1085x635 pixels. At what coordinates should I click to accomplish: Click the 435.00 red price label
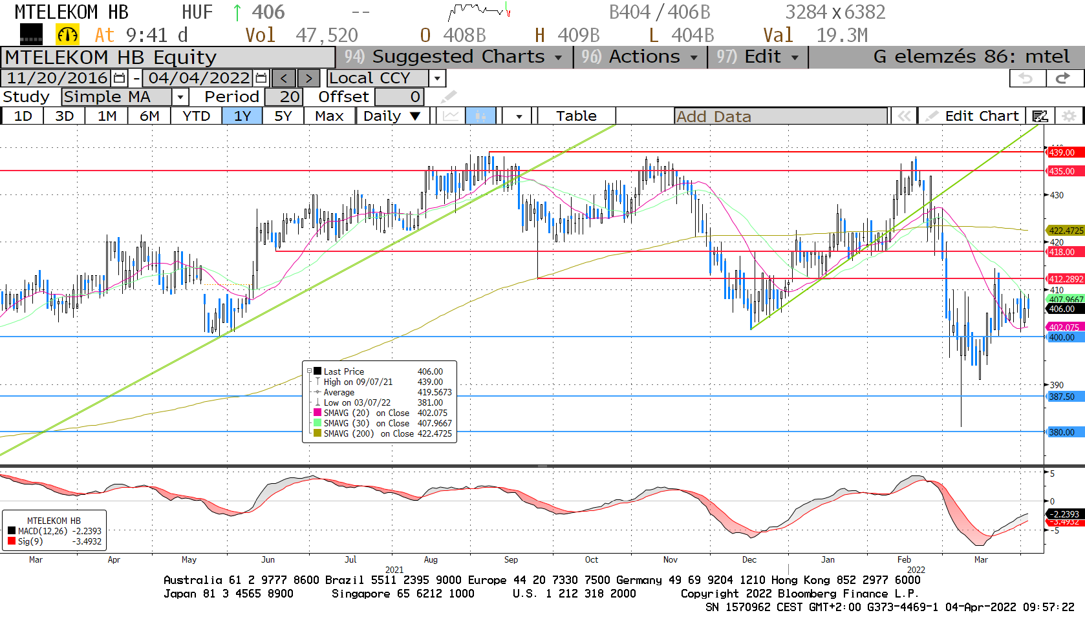1064,171
